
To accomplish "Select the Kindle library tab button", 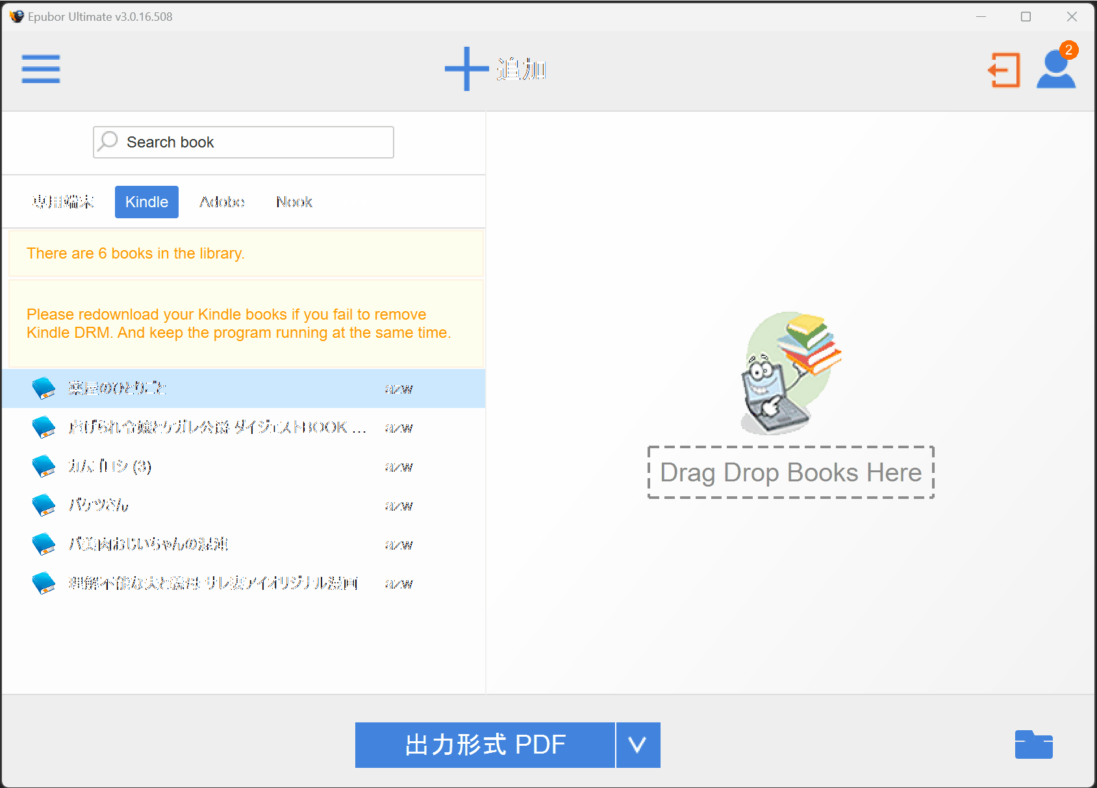I will point(146,202).
